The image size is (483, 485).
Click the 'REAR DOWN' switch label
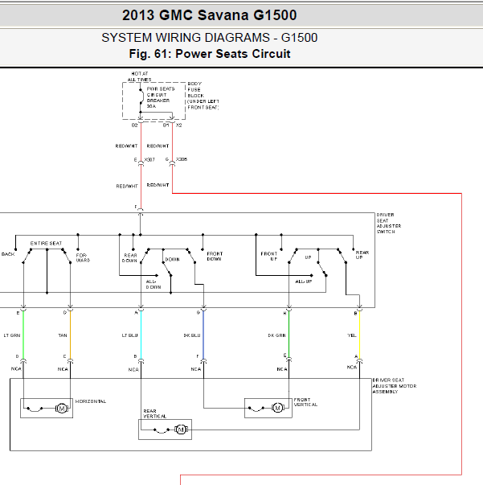tap(129, 258)
